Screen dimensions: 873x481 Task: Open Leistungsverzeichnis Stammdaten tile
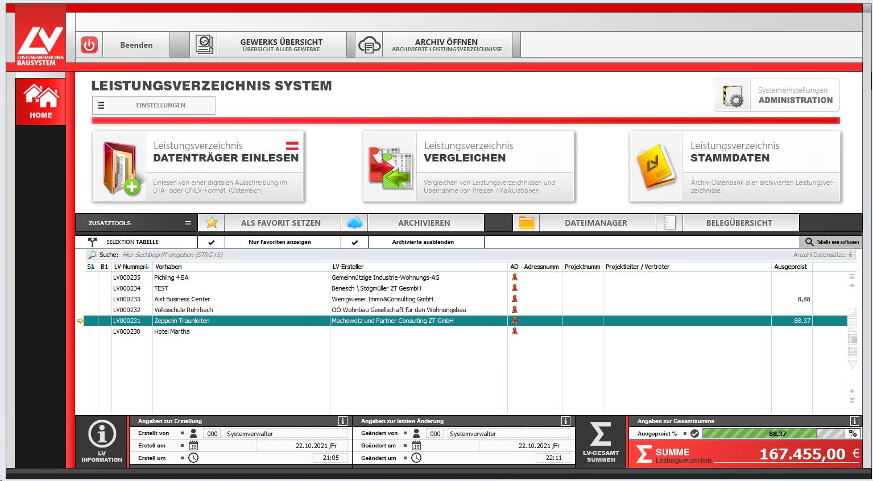click(734, 167)
